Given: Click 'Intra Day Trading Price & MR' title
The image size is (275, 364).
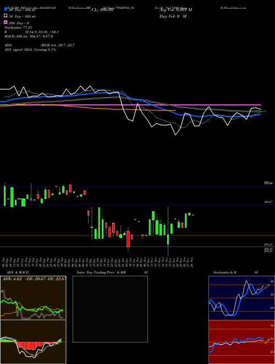Looking at the screenshot, I should (101, 272).
